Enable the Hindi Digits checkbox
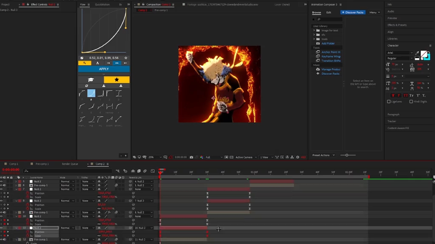The height and width of the screenshot is (244, 435). pyautogui.click(x=411, y=102)
